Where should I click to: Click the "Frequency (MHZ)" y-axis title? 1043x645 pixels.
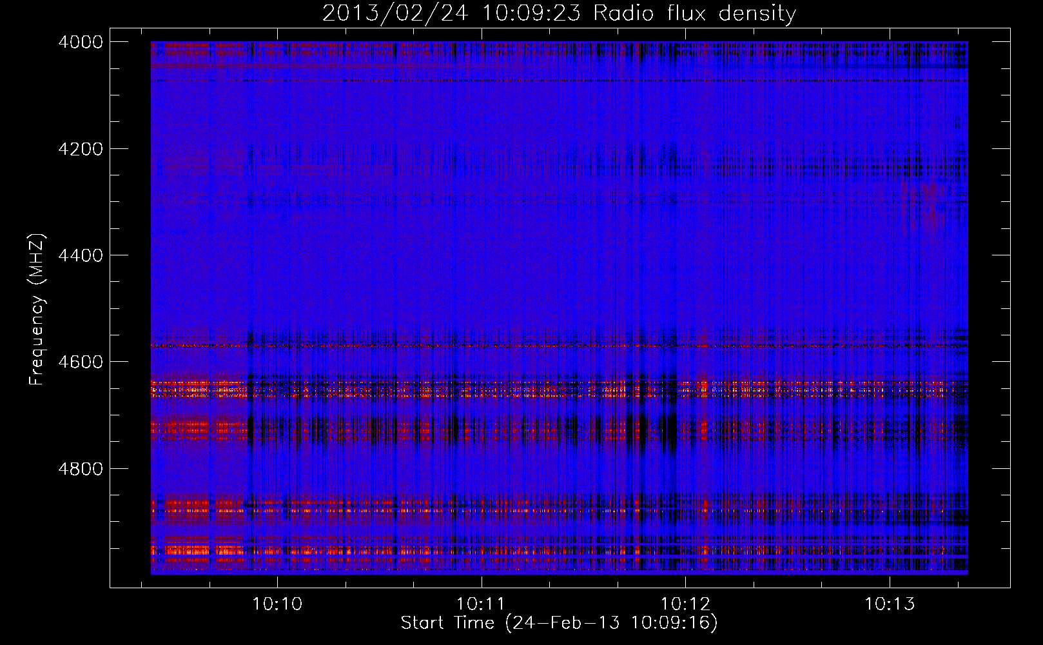click(37, 310)
